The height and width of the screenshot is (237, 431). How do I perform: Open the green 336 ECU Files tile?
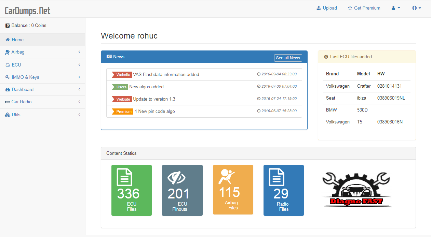132,190
